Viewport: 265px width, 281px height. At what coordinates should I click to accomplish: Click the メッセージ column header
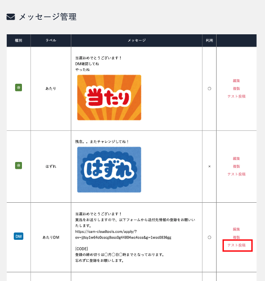[137, 40]
